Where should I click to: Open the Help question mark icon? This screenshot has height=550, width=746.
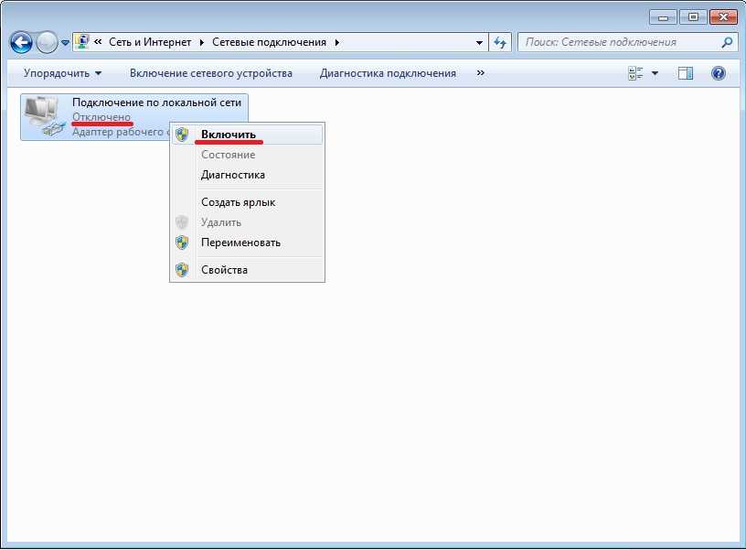pos(719,73)
